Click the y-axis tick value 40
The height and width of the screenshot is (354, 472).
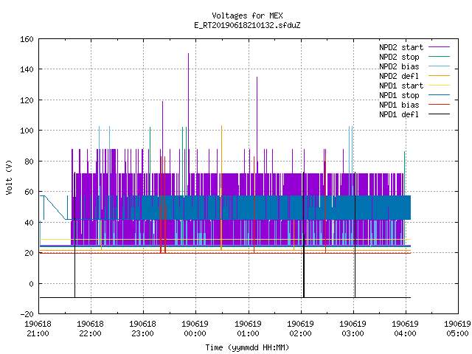point(29,223)
